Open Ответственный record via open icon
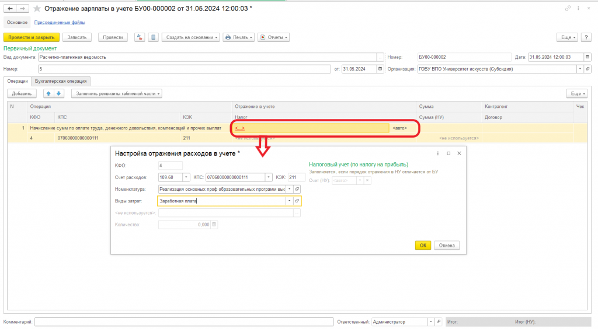598x329 pixels. [x=439, y=322]
